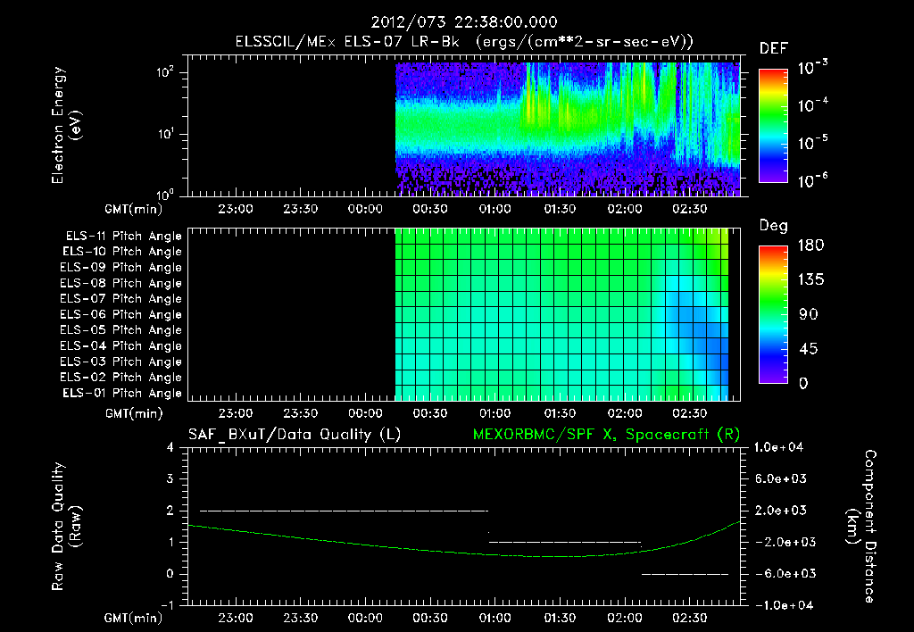Click inside the electron energy spectrogram
Viewport: 914px width, 632px height.
click(464, 126)
